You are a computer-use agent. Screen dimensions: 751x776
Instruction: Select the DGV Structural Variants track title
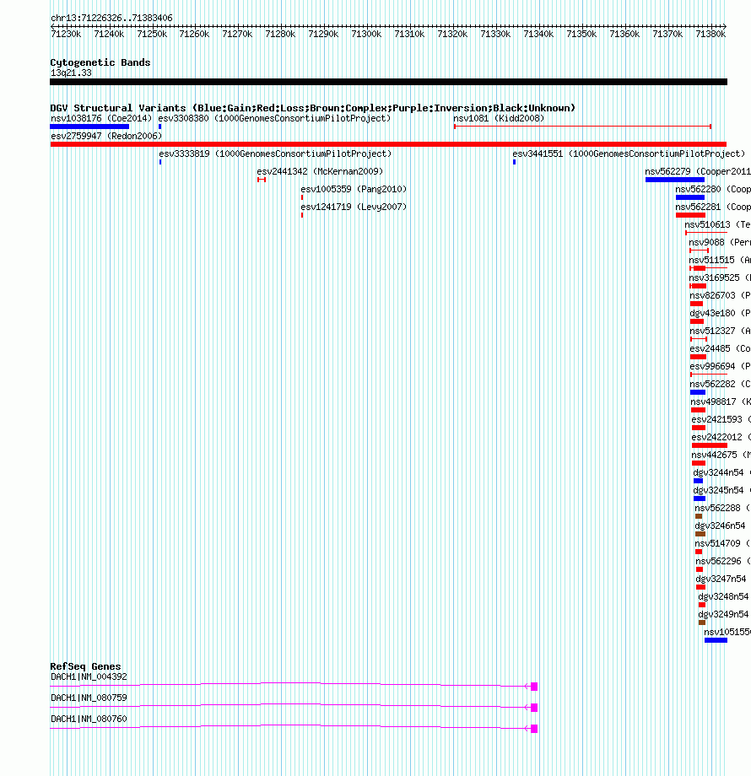coord(312,108)
